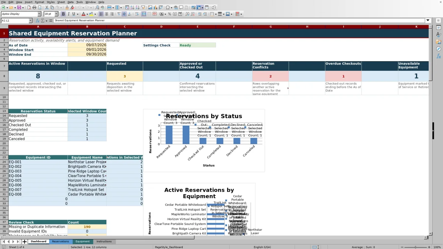443x249 pixels.
Task: Toggle Italic formatting button
Action: [x=68, y=14]
